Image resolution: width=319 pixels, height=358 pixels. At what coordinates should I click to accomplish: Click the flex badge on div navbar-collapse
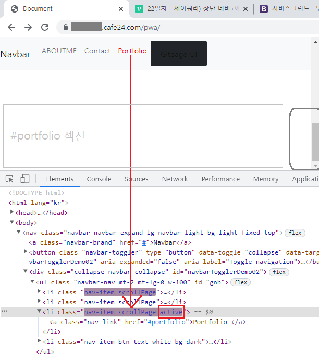279,272
